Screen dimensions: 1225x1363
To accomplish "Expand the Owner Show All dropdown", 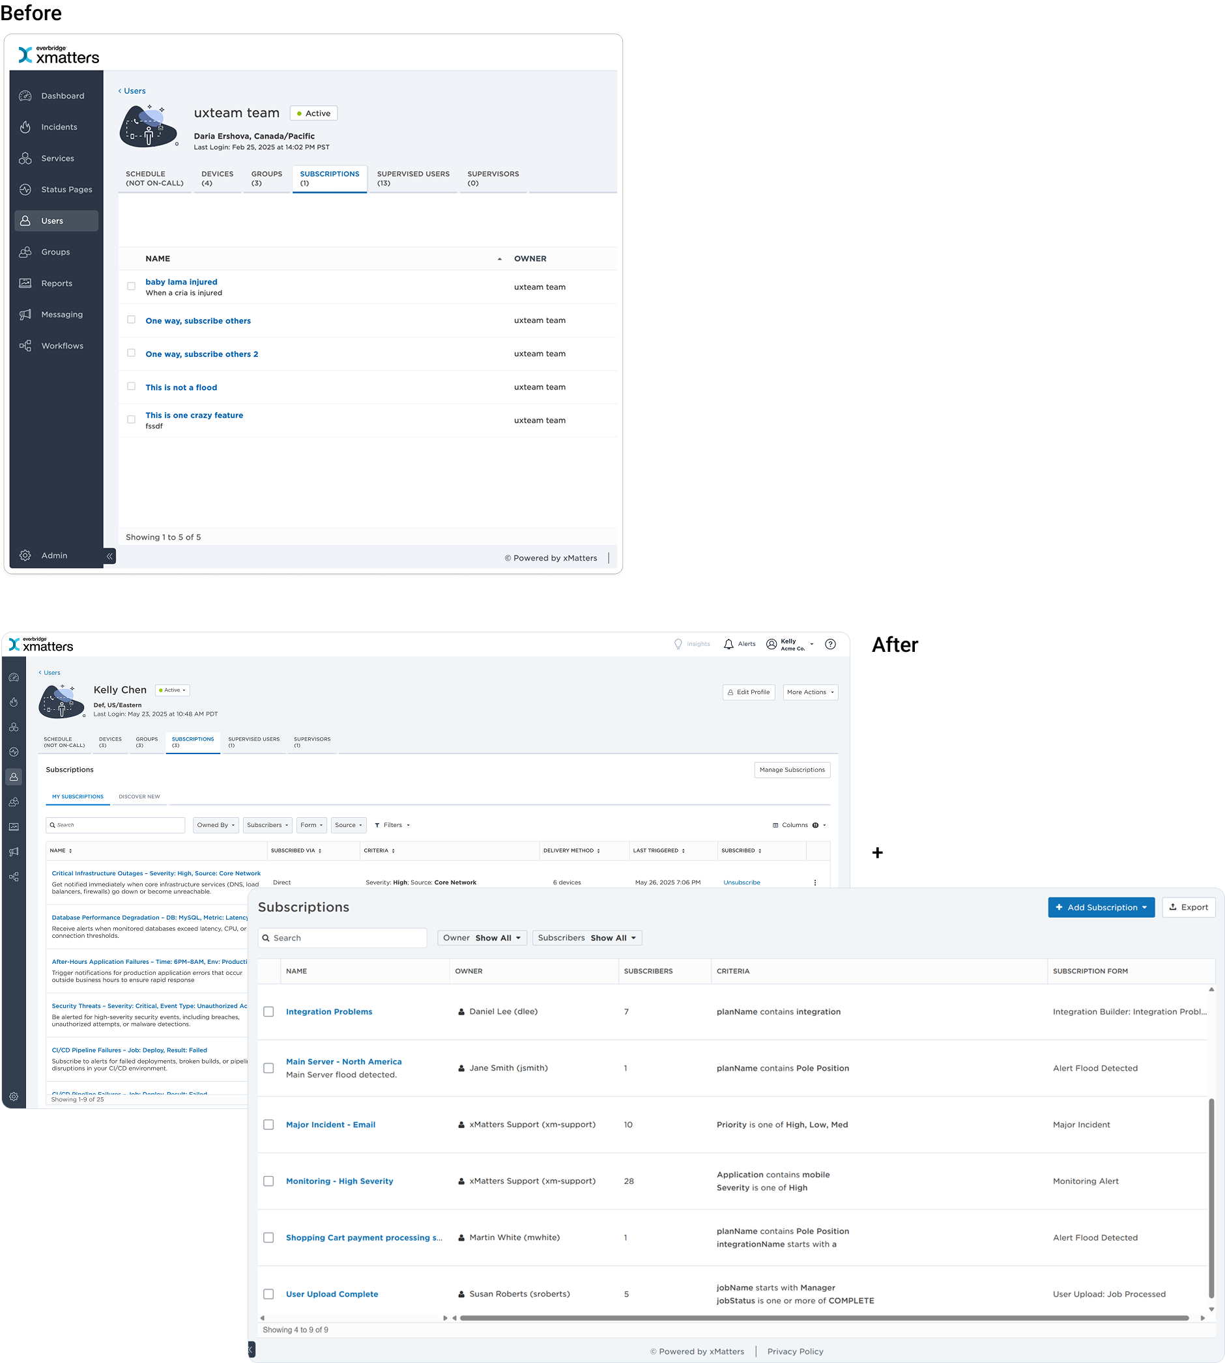I will (482, 938).
